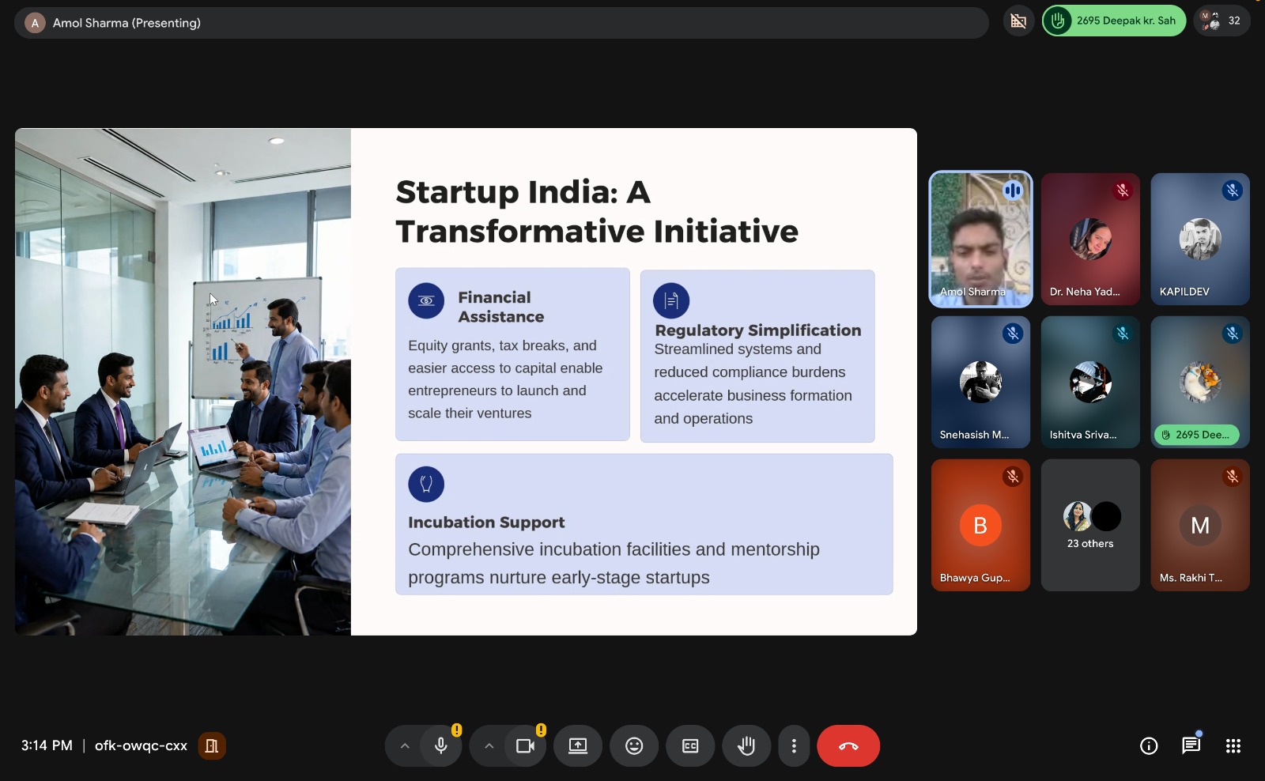1265x781 pixels.
Task: Open the chat with everyone panel
Action: pos(1191,746)
